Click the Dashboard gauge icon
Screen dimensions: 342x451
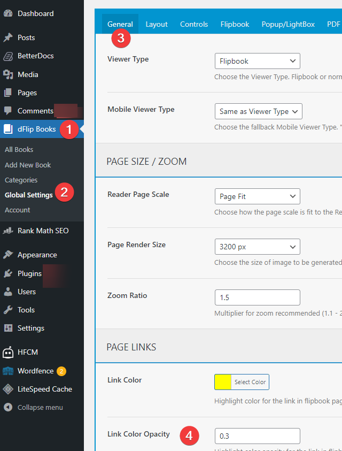coord(8,13)
